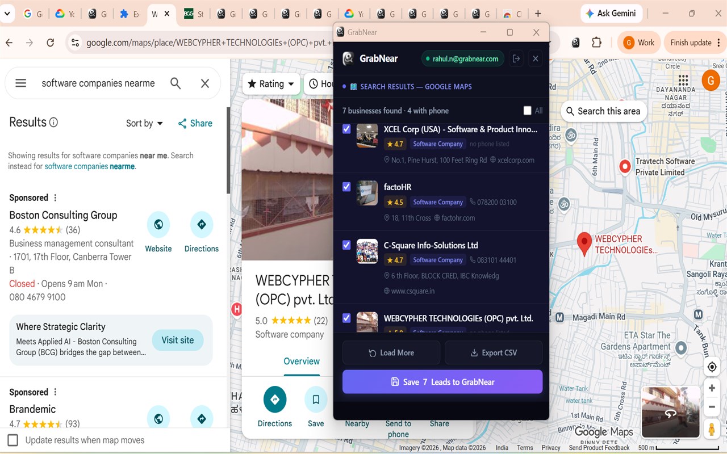This screenshot has width=727, height=454.
Task: Click the search magnifier in Maps search box
Action: click(176, 83)
